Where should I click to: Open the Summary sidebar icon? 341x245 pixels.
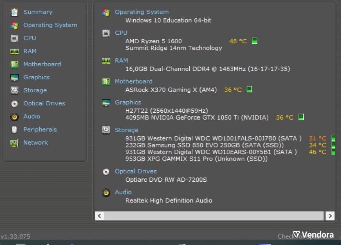[x=14, y=12]
